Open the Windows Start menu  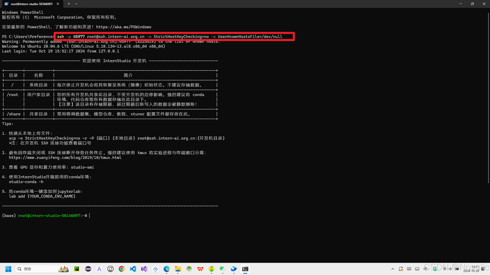point(8,269)
